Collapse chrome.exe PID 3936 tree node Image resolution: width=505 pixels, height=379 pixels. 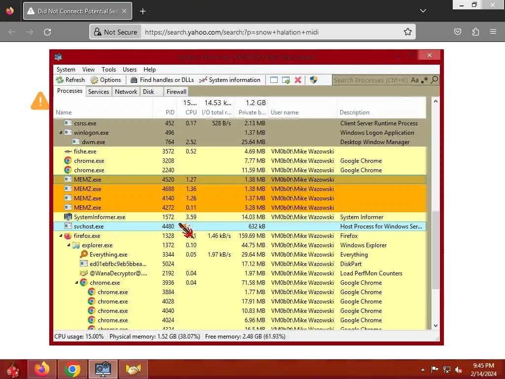76,283
